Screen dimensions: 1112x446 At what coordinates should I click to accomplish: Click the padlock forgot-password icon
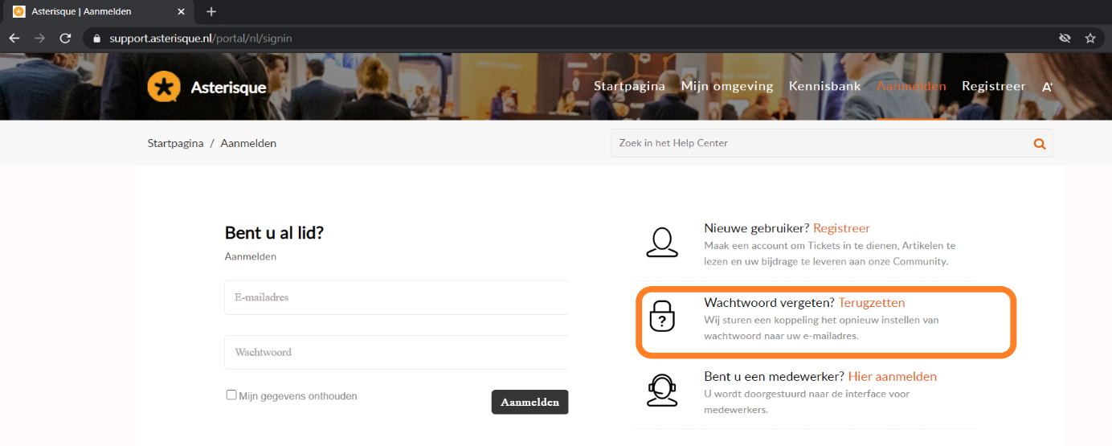(x=661, y=317)
